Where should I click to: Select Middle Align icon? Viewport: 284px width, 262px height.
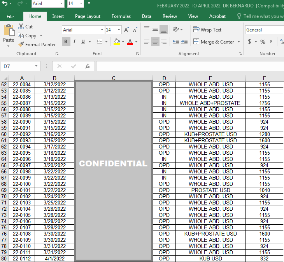(x=155, y=29)
